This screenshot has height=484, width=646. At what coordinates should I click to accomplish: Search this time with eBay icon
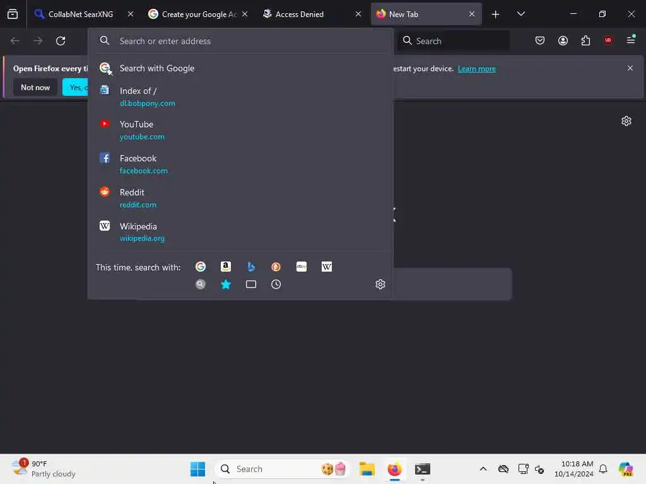[302, 267]
